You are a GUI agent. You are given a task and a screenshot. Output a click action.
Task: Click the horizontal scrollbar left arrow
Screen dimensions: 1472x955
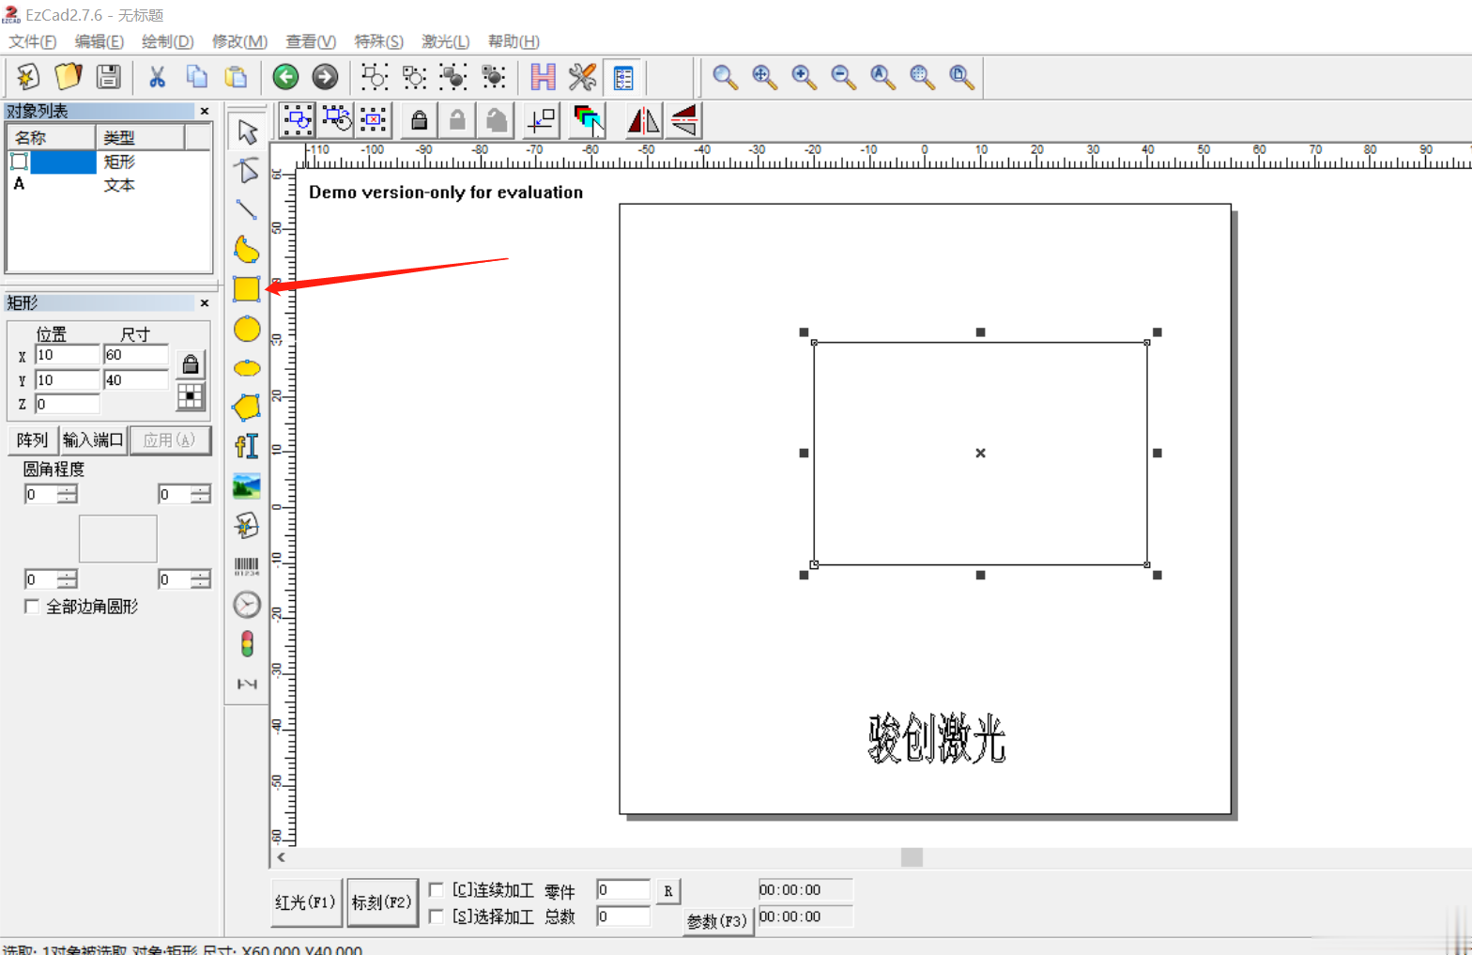click(x=282, y=857)
